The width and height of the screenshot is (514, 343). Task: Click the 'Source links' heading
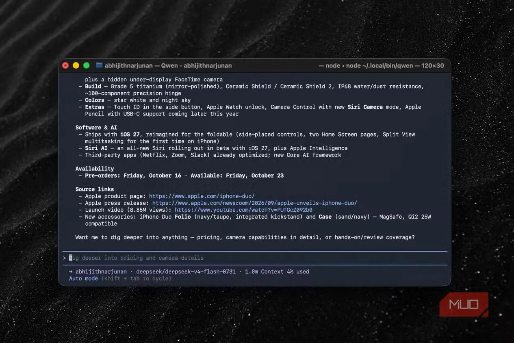coord(95,189)
